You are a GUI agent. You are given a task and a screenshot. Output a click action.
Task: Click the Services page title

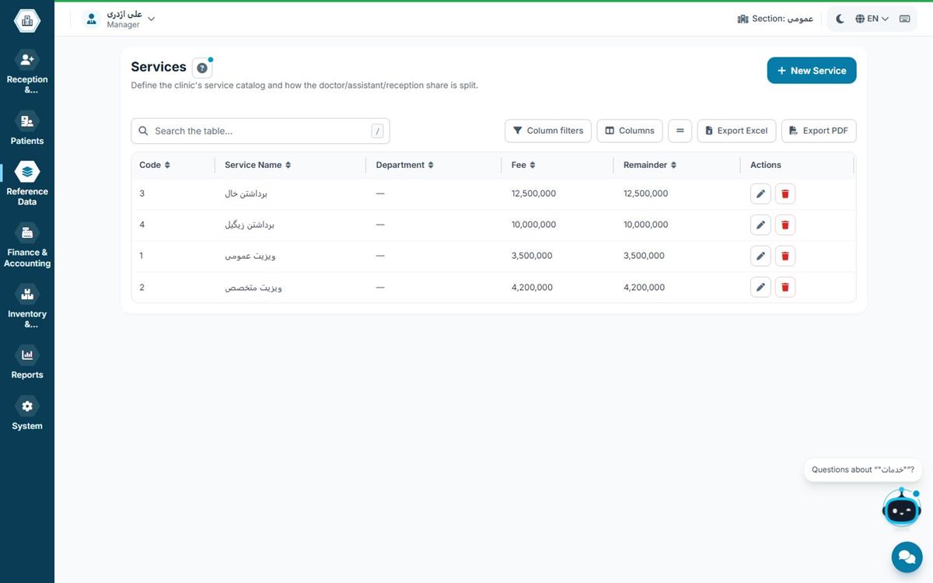pyautogui.click(x=159, y=67)
